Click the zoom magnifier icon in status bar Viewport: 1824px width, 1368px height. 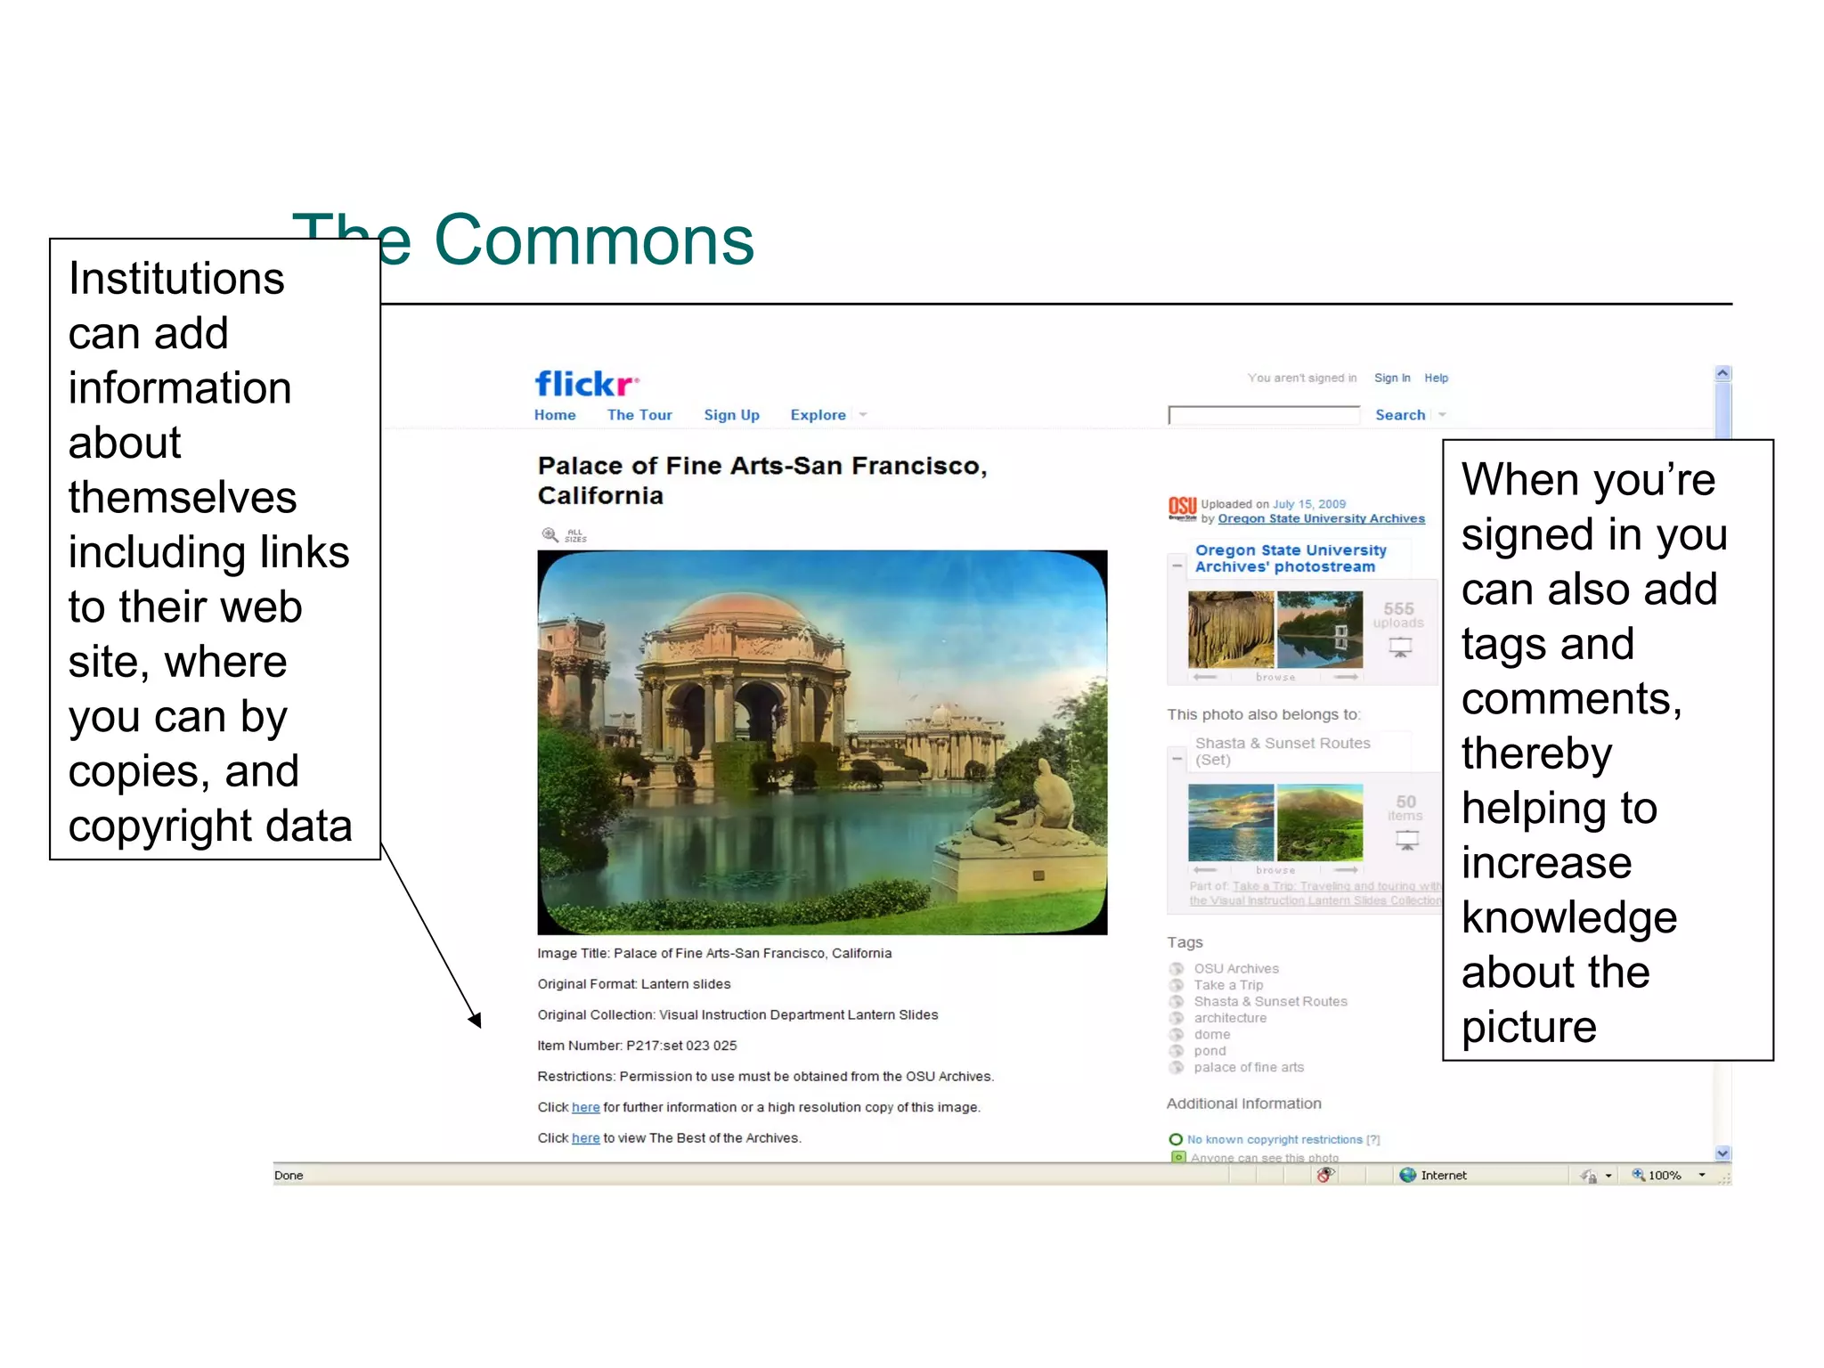pos(1637,1175)
